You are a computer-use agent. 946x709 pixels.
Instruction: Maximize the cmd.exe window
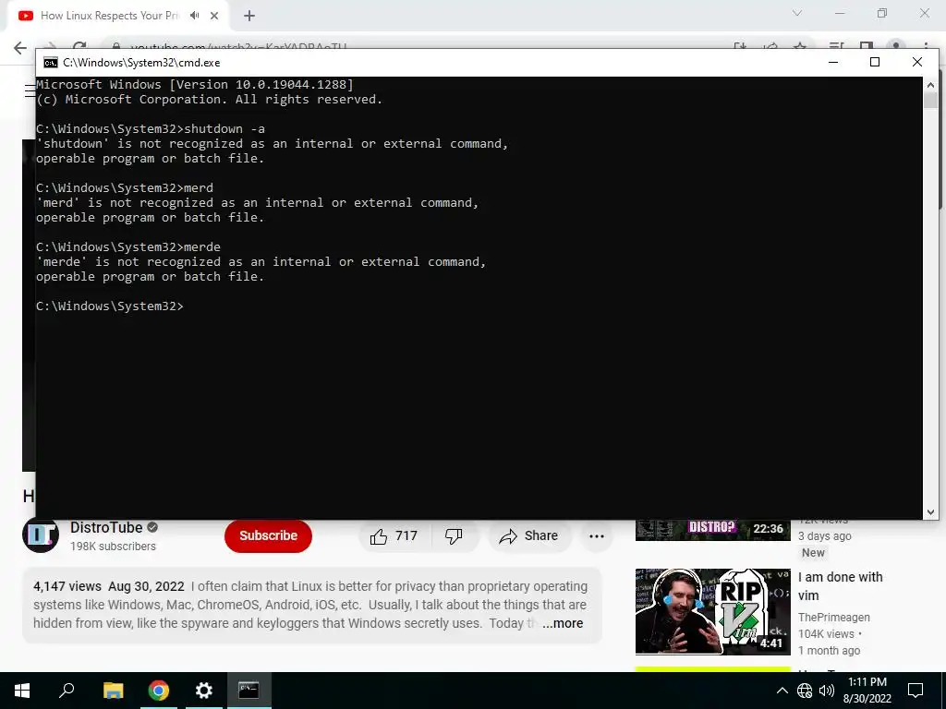point(875,62)
